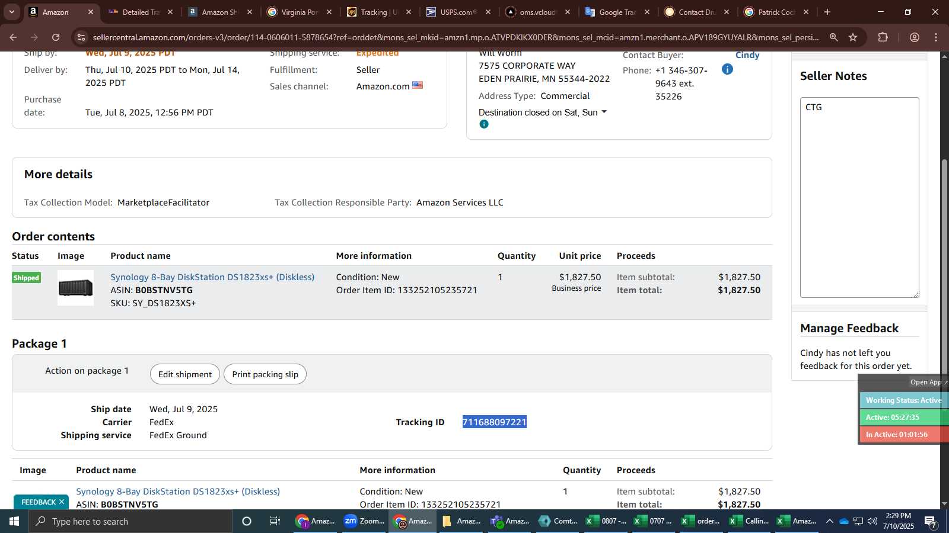Open the 0807 Excel workbook in taskbar

(x=606, y=521)
